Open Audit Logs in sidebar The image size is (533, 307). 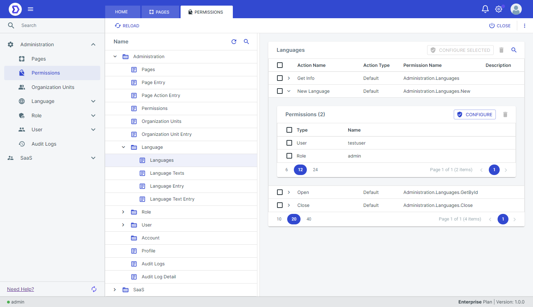click(x=52, y=144)
